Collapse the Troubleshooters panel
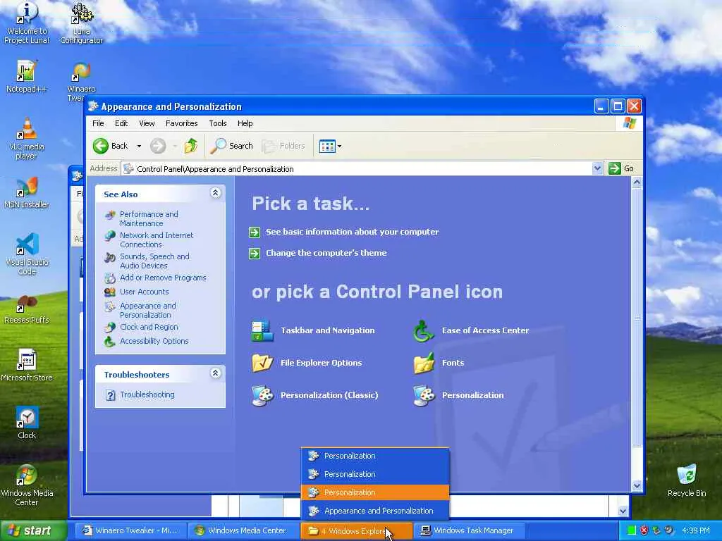The width and height of the screenshot is (722, 541). 215,373
